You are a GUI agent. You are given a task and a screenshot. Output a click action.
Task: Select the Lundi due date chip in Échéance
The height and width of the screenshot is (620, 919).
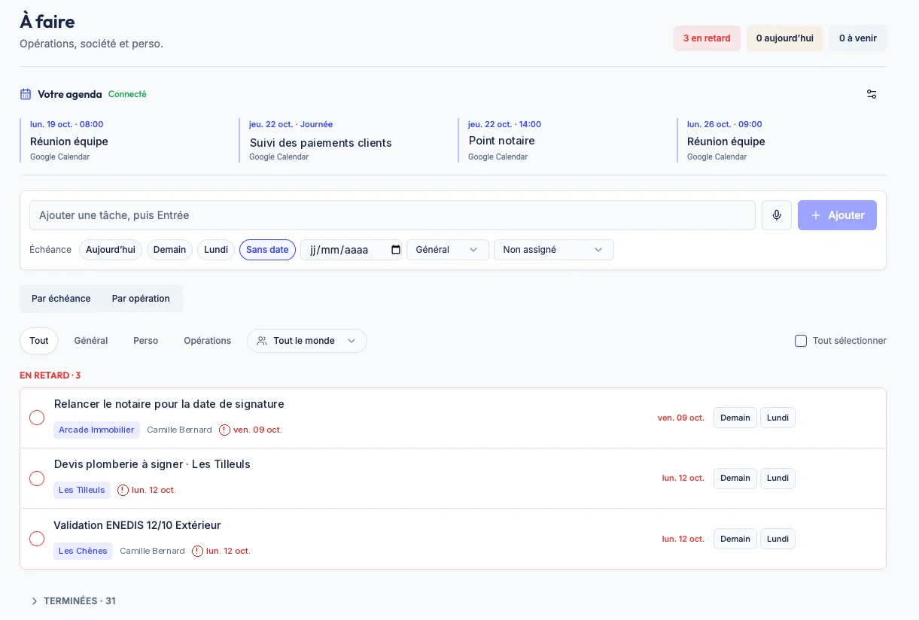(216, 250)
